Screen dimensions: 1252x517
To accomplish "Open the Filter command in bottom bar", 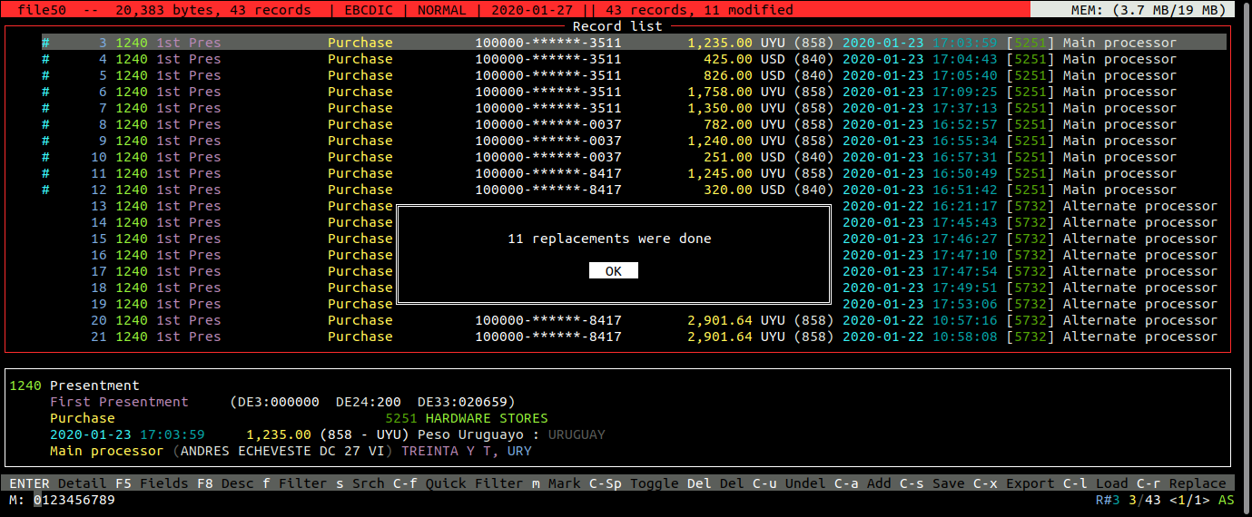I will pyautogui.click(x=303, y=483).
